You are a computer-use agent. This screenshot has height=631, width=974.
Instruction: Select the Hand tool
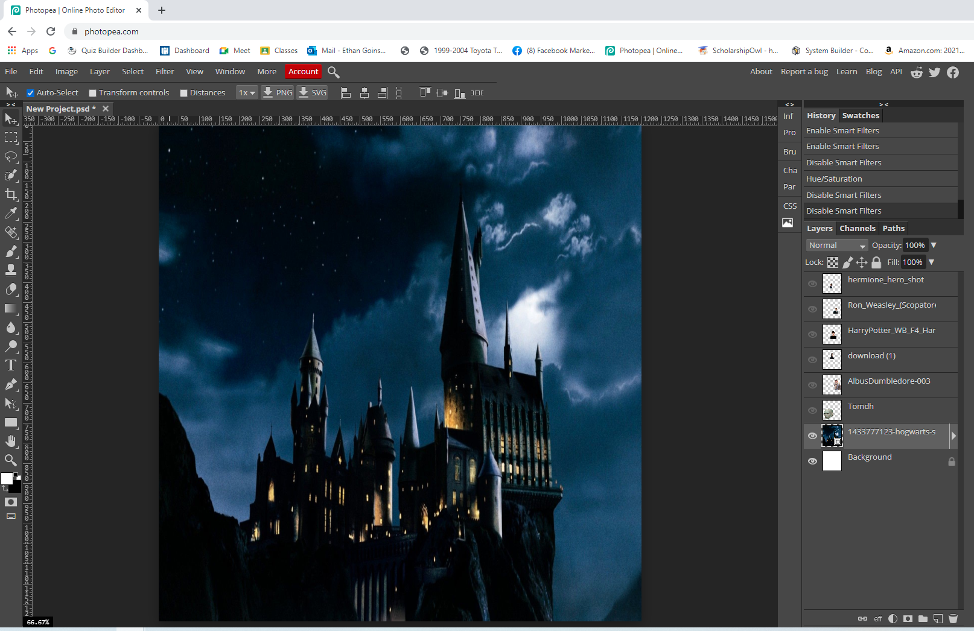coord(11,441)
